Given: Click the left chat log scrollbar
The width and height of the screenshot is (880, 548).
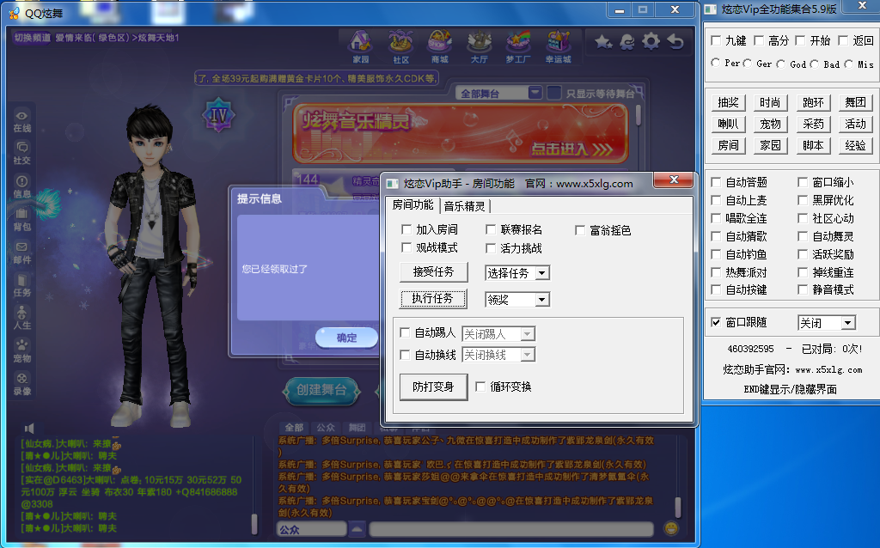Looking at the screenshot, I should click(254, 524).
